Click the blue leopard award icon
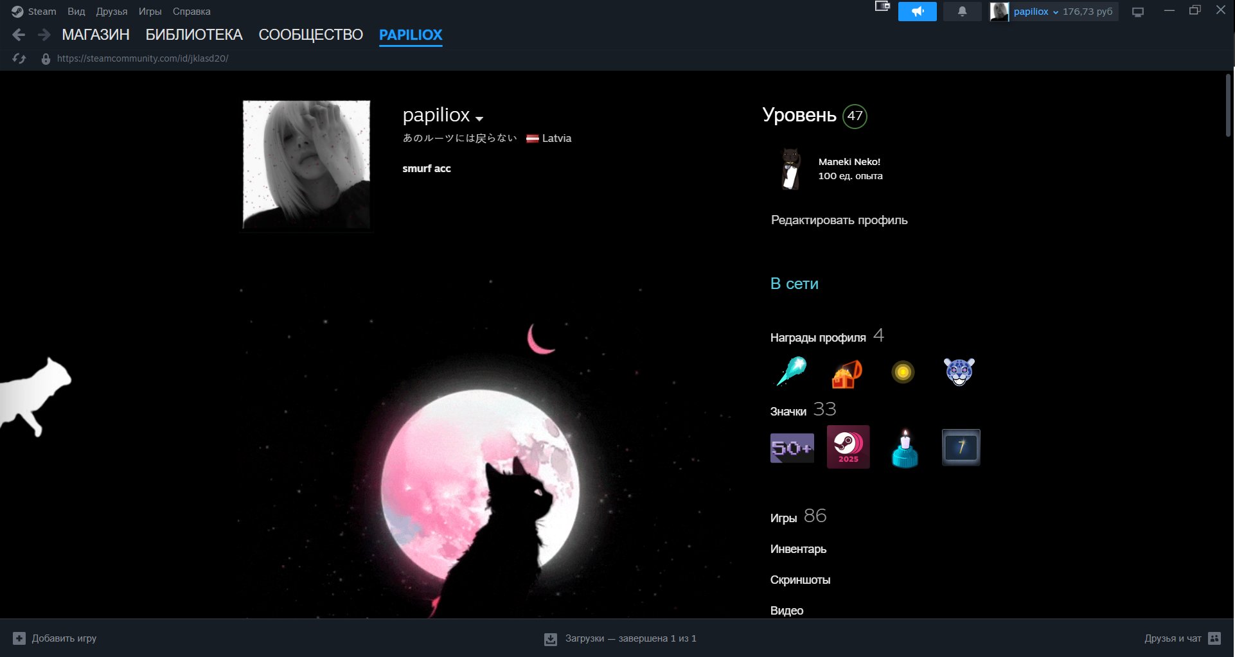Image resolution: width=1235 pixels, height=657 pixels. tap(959, 372)
